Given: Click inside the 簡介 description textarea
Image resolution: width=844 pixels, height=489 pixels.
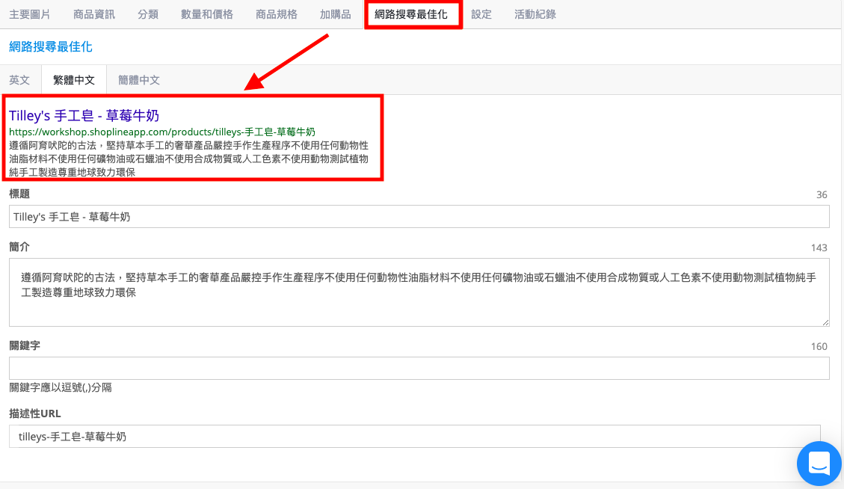Looking at the screenshot, I should (x=419, y=292).
